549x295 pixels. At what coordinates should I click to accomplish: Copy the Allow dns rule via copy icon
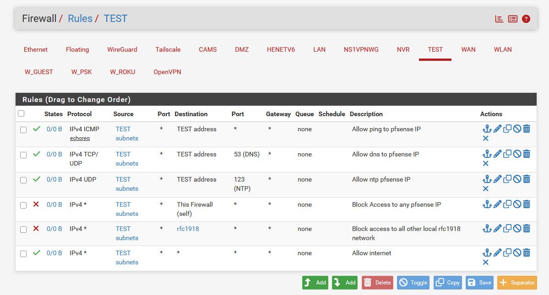[x=507, y=154]
